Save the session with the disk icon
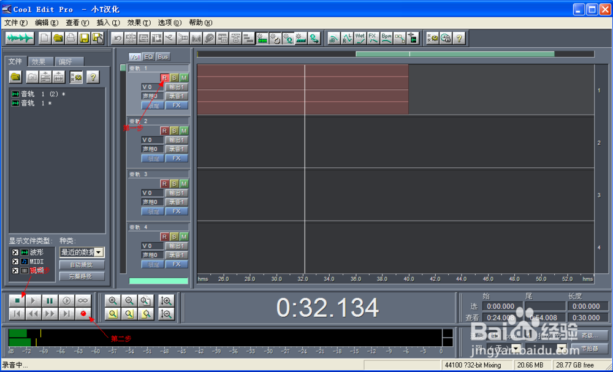Viewport: 613px width, 372px height. [x=84, y=38]
